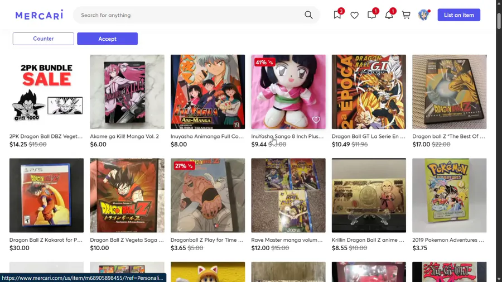Click '2019 Pokemon Adventures ...' title
Screen dimensions: 502x282
(x=448, y=240)
